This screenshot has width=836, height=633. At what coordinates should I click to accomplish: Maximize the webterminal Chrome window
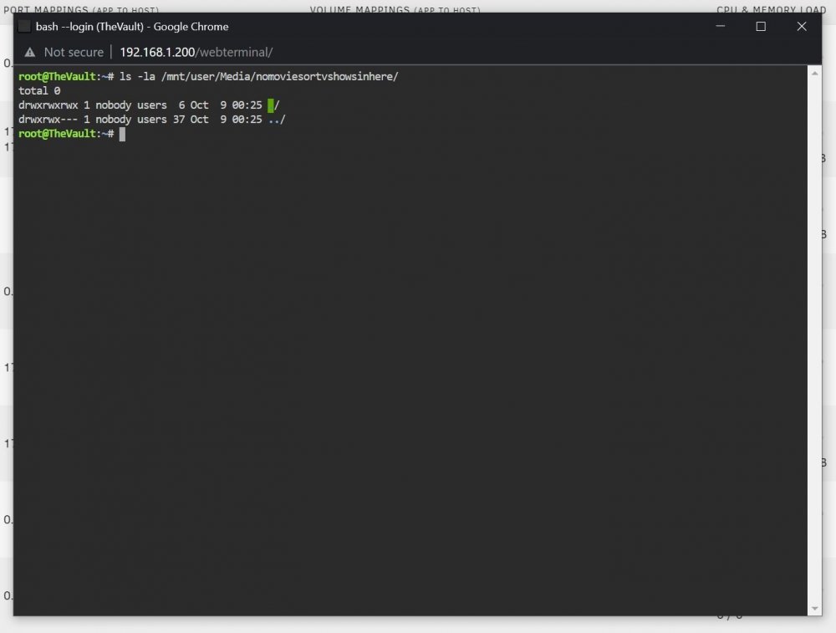tap(761, 26)
